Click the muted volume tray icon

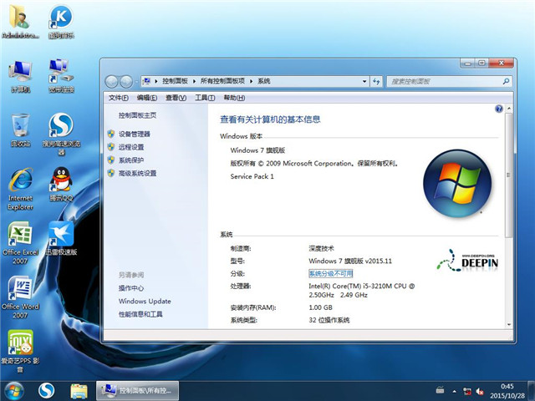(x=480, y=391)
